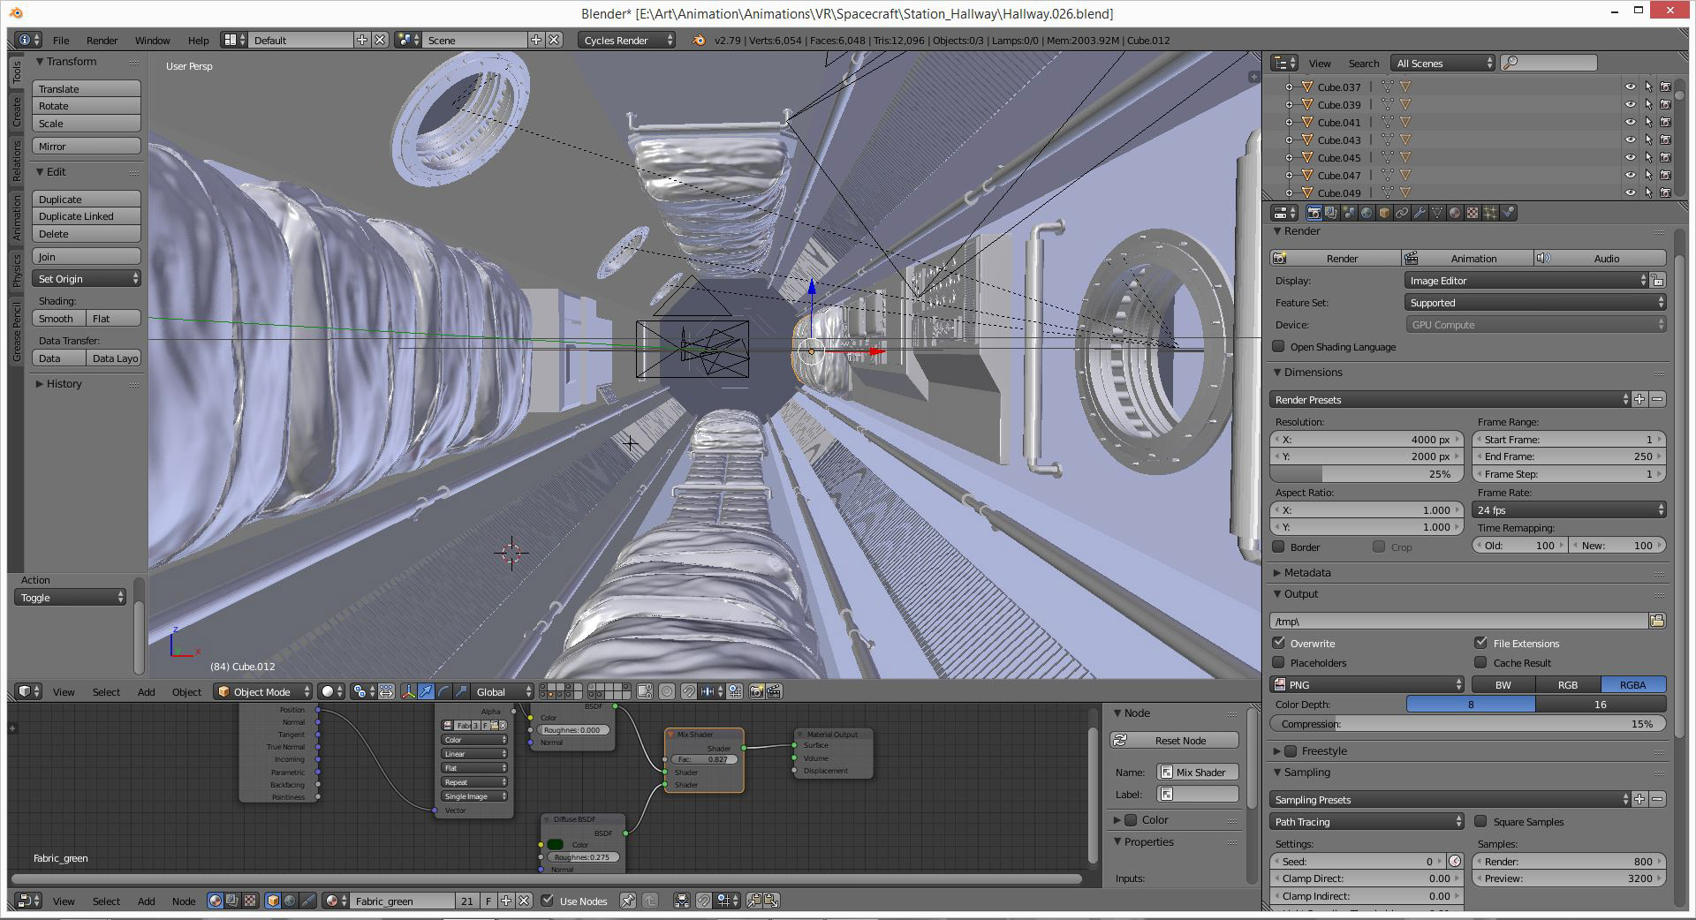
Task: Click the OpenGL render animation clapper icon
Action: pos(775,691)
